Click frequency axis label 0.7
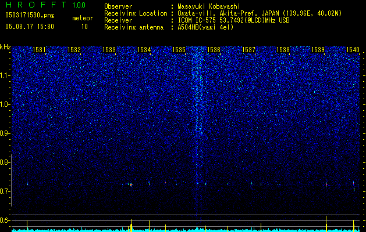The height and width of the screenshot is (232, 366). pos(5,191)
